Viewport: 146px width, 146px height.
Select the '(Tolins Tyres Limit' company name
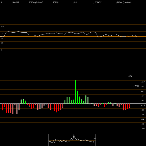tap(124, 2)
